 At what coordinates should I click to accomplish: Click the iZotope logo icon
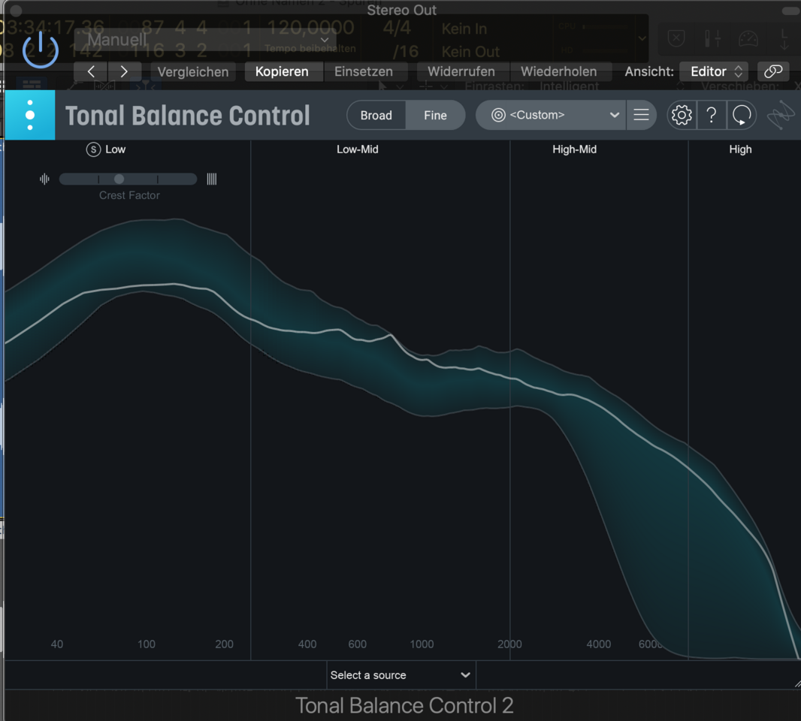pos(781,116)
